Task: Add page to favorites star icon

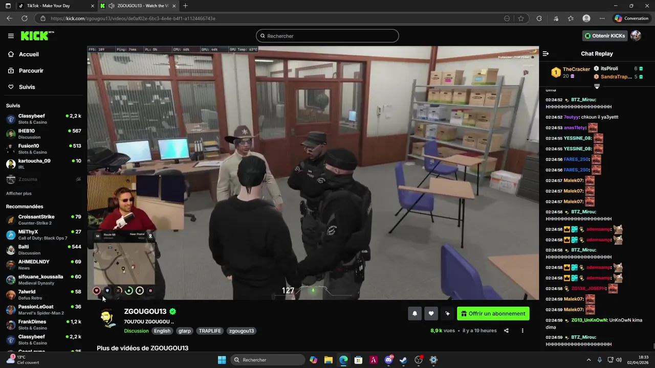Action: [x=521, y=18]
